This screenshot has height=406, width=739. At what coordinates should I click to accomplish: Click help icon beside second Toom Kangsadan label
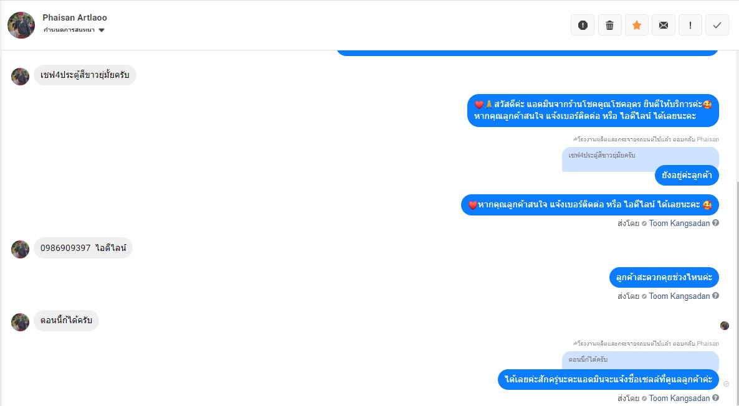(x=715, y=296)
